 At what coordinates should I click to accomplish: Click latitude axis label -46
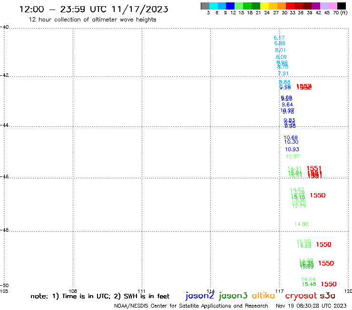(4, 176)
